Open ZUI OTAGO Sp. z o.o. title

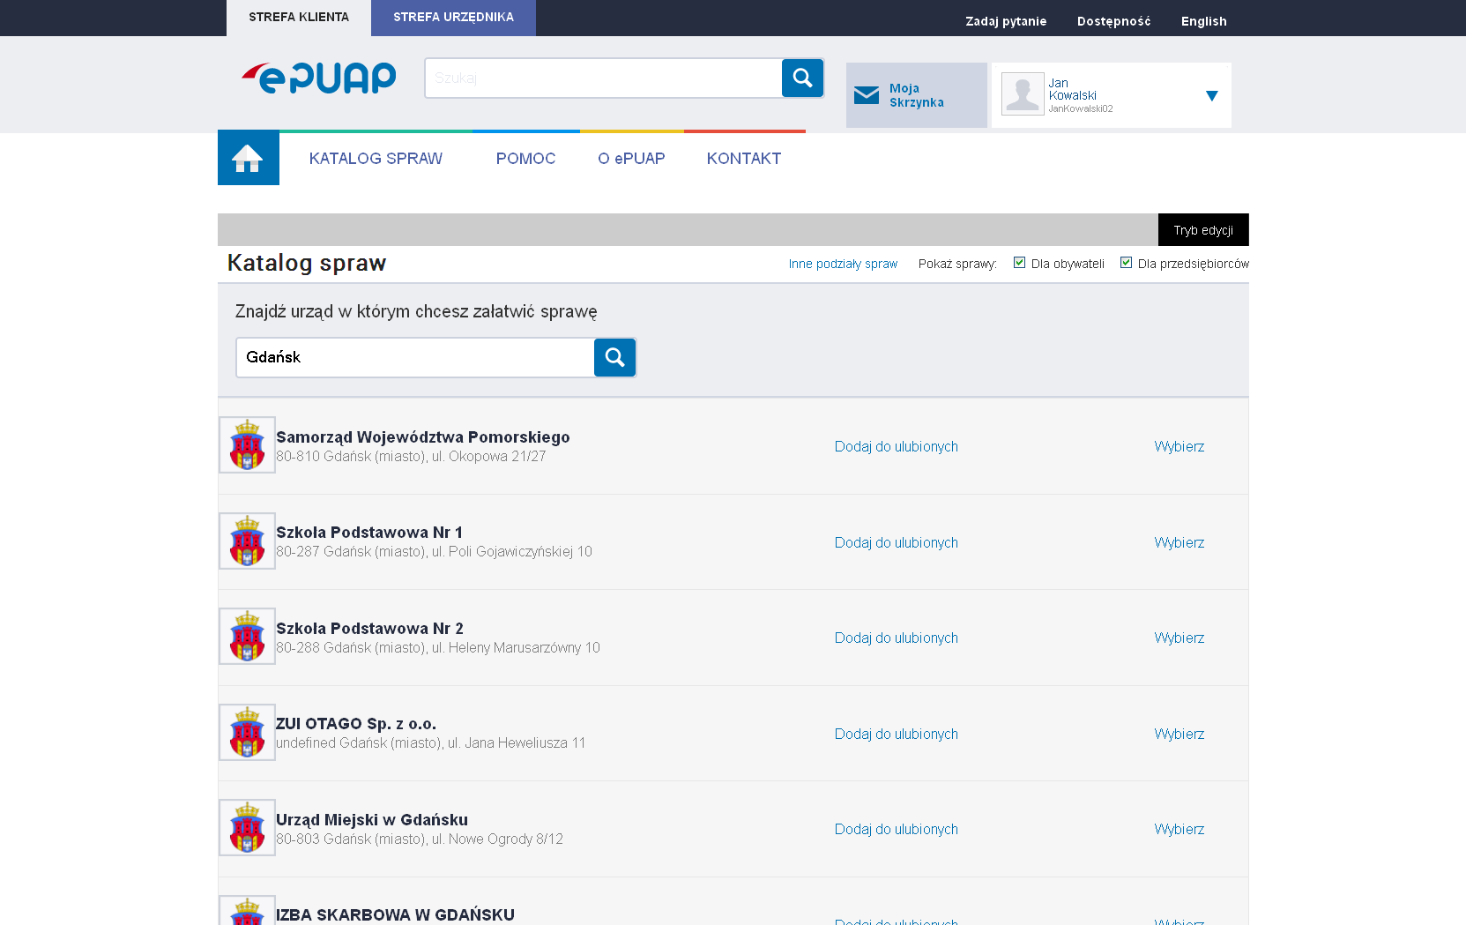pos(356,724)
